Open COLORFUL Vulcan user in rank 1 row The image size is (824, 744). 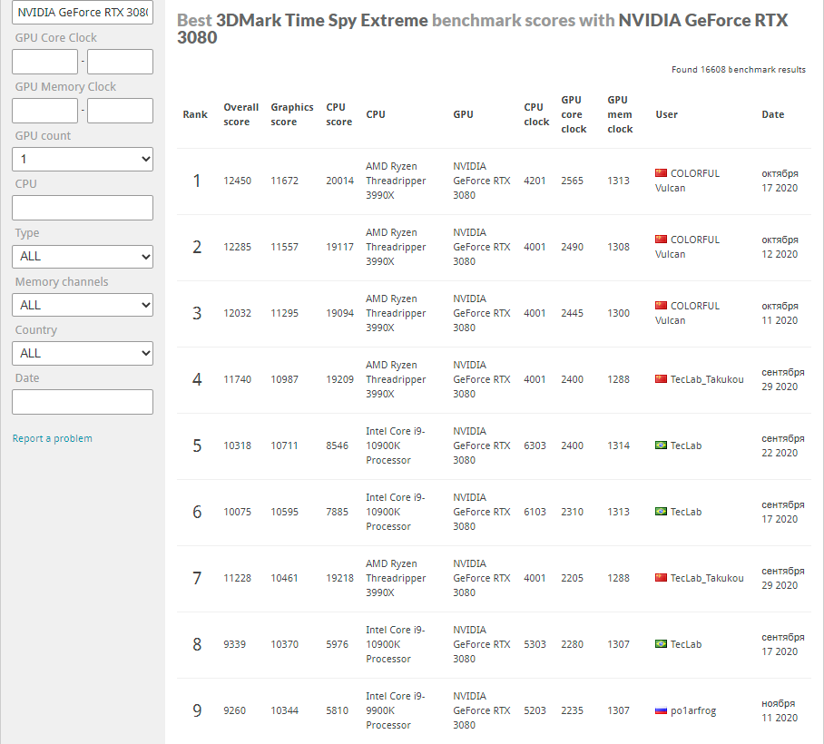click(687, 181)
